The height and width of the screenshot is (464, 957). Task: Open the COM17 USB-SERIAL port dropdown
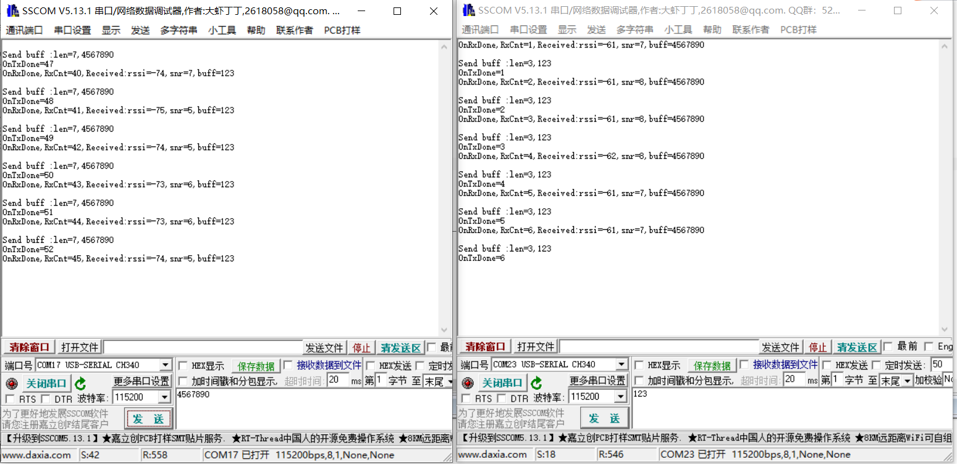(x=165, y=365)
